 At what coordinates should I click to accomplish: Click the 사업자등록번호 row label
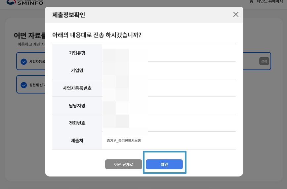(77, 88)
